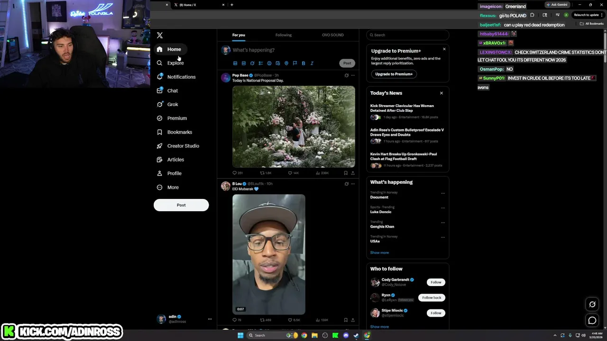The width and height of the screenshot is (607, 341).
Task: Follow Stipe Miocic
Action: click(436, 313)
